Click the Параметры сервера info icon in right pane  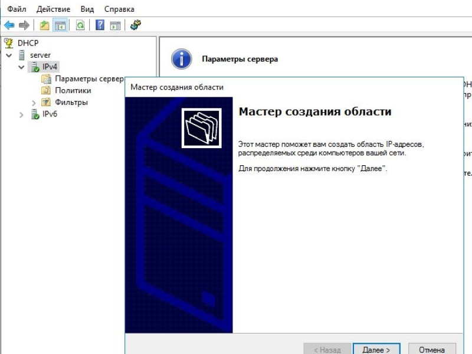point(181,59)
